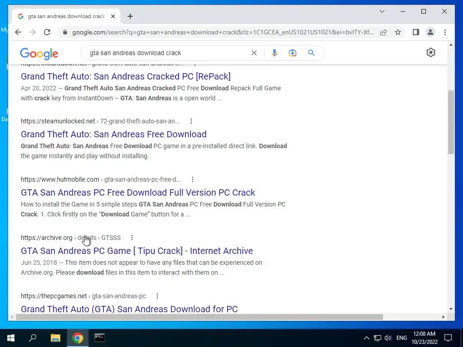Click the horizontal scrollbar thumb
Image resolution: width=463 pixels, height=347 pixels.
[199, 317]
